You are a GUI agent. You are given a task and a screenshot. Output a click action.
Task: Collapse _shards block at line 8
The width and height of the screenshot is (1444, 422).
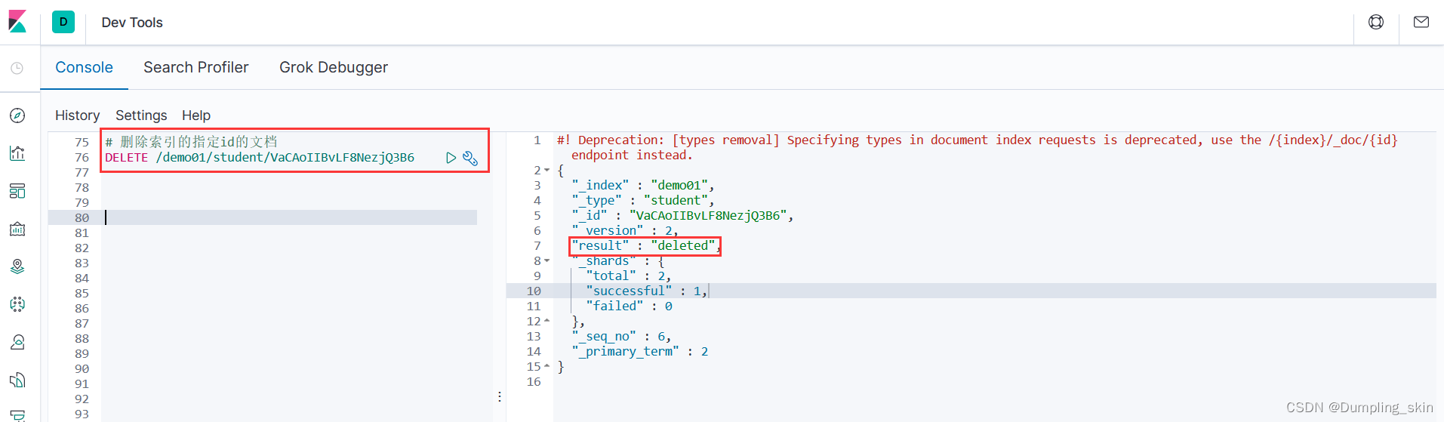click(547, 261)
